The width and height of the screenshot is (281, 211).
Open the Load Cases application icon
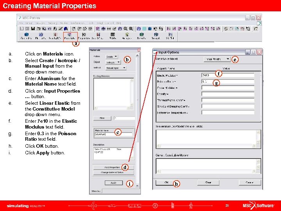coord(98,36)
